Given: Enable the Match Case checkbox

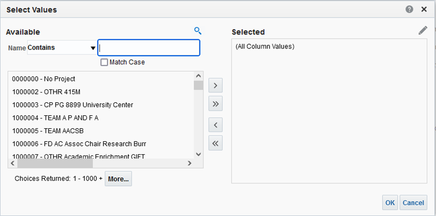Looking at the screenshot, I should 105,62.
